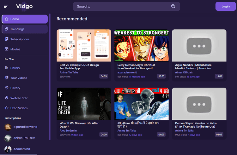Click title Every Demon Slayer RANKED

point(136,66)
